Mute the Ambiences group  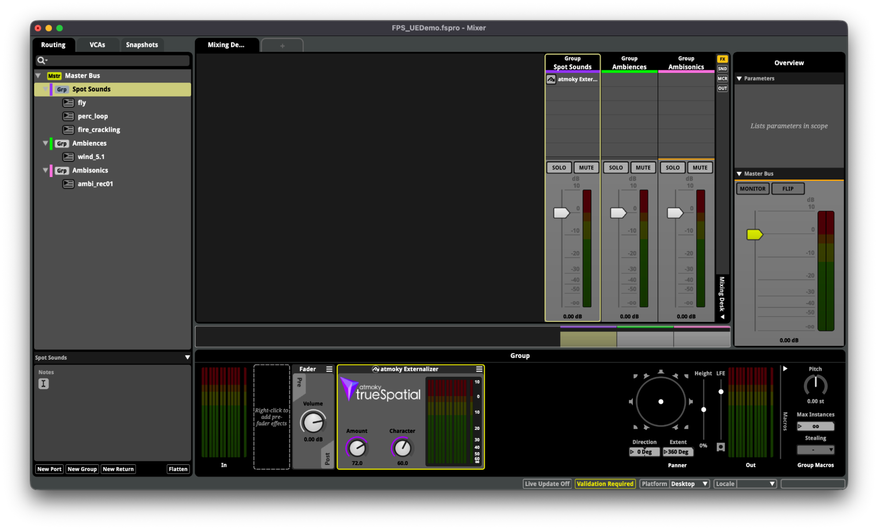coord(643,167)
